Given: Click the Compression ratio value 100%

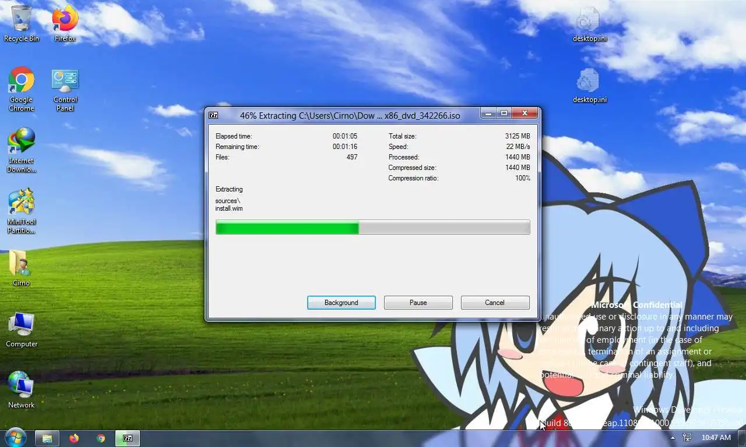Looking at the screenshot, I should click(523, 178).
